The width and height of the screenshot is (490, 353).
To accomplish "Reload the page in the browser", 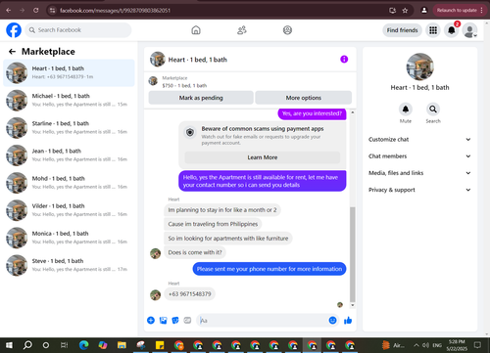I will 36,10.
